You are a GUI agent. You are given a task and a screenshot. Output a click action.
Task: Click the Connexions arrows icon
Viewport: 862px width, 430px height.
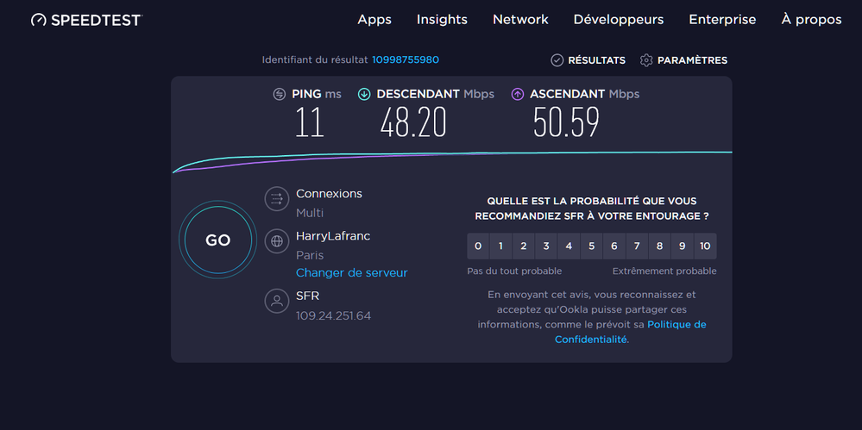(x=276, y=199)
